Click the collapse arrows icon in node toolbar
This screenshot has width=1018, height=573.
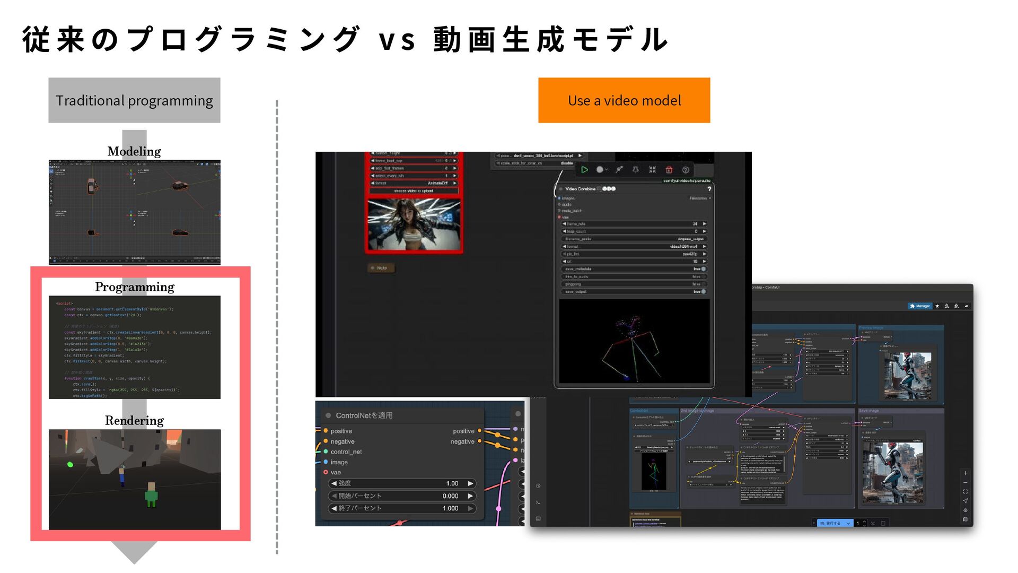(x=652, y=170)
